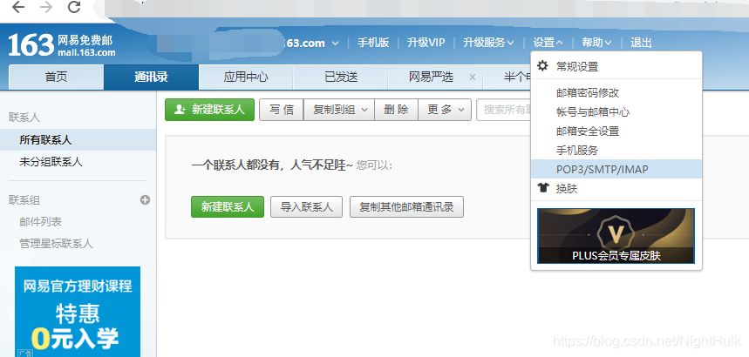Click the 163 NetEase mail logo
Screen dimensions: 749x357
(62, 45)
